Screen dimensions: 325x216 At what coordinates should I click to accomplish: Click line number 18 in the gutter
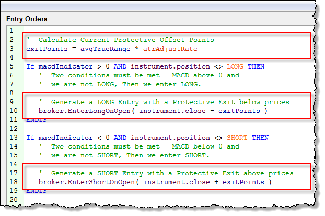[x=11, y=182]
